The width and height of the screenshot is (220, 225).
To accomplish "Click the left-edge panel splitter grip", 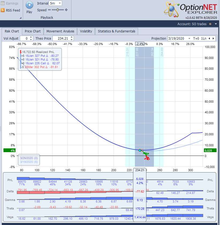I will pyautogui.click(x=1, y=129).
